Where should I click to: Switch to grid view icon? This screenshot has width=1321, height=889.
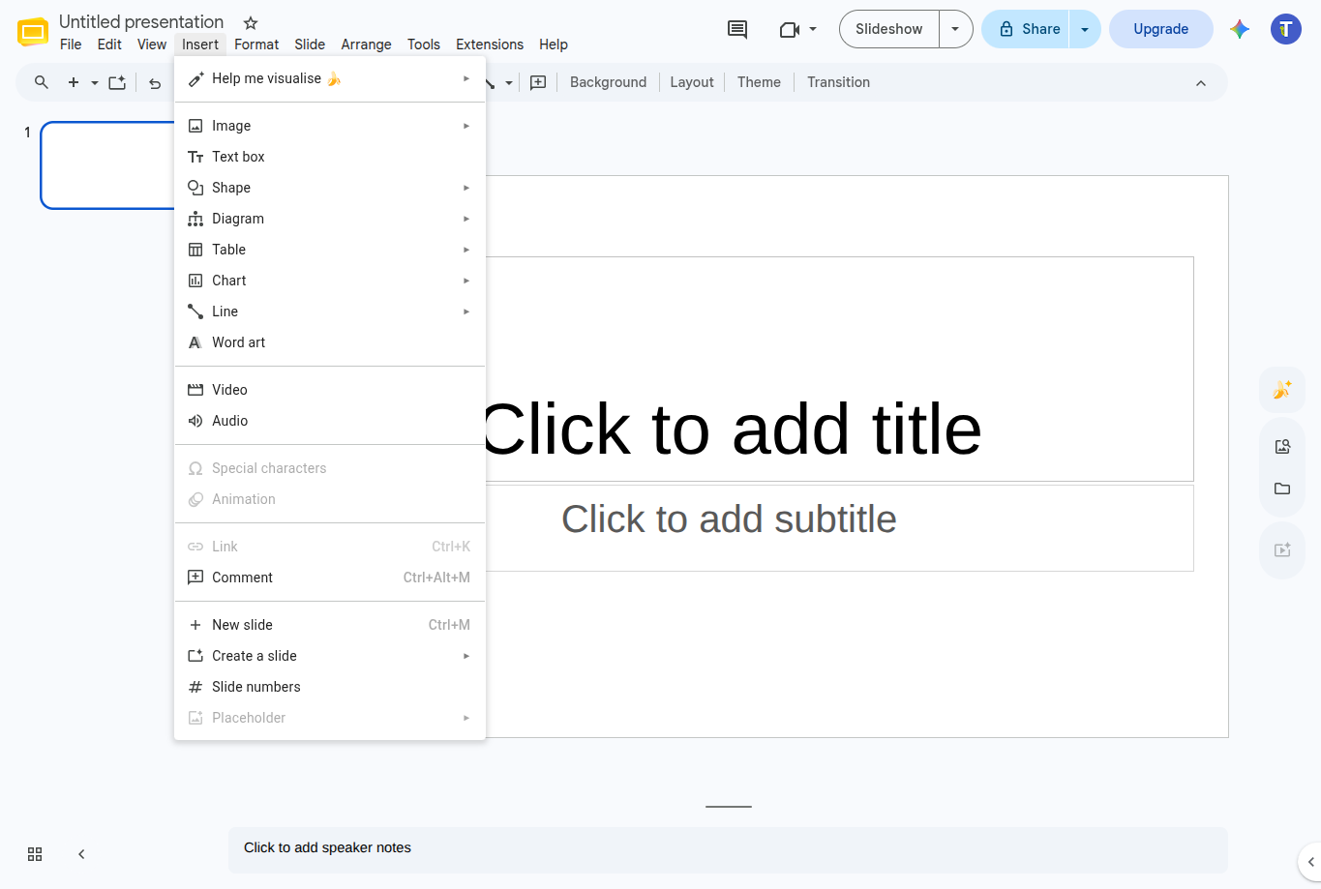[x=35, y=854]
